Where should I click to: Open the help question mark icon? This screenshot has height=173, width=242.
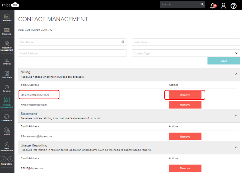tap(233, 6)
